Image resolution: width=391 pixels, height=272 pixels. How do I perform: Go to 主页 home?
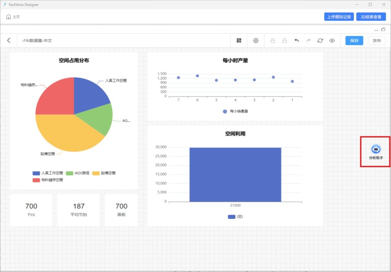click(13, 17)
